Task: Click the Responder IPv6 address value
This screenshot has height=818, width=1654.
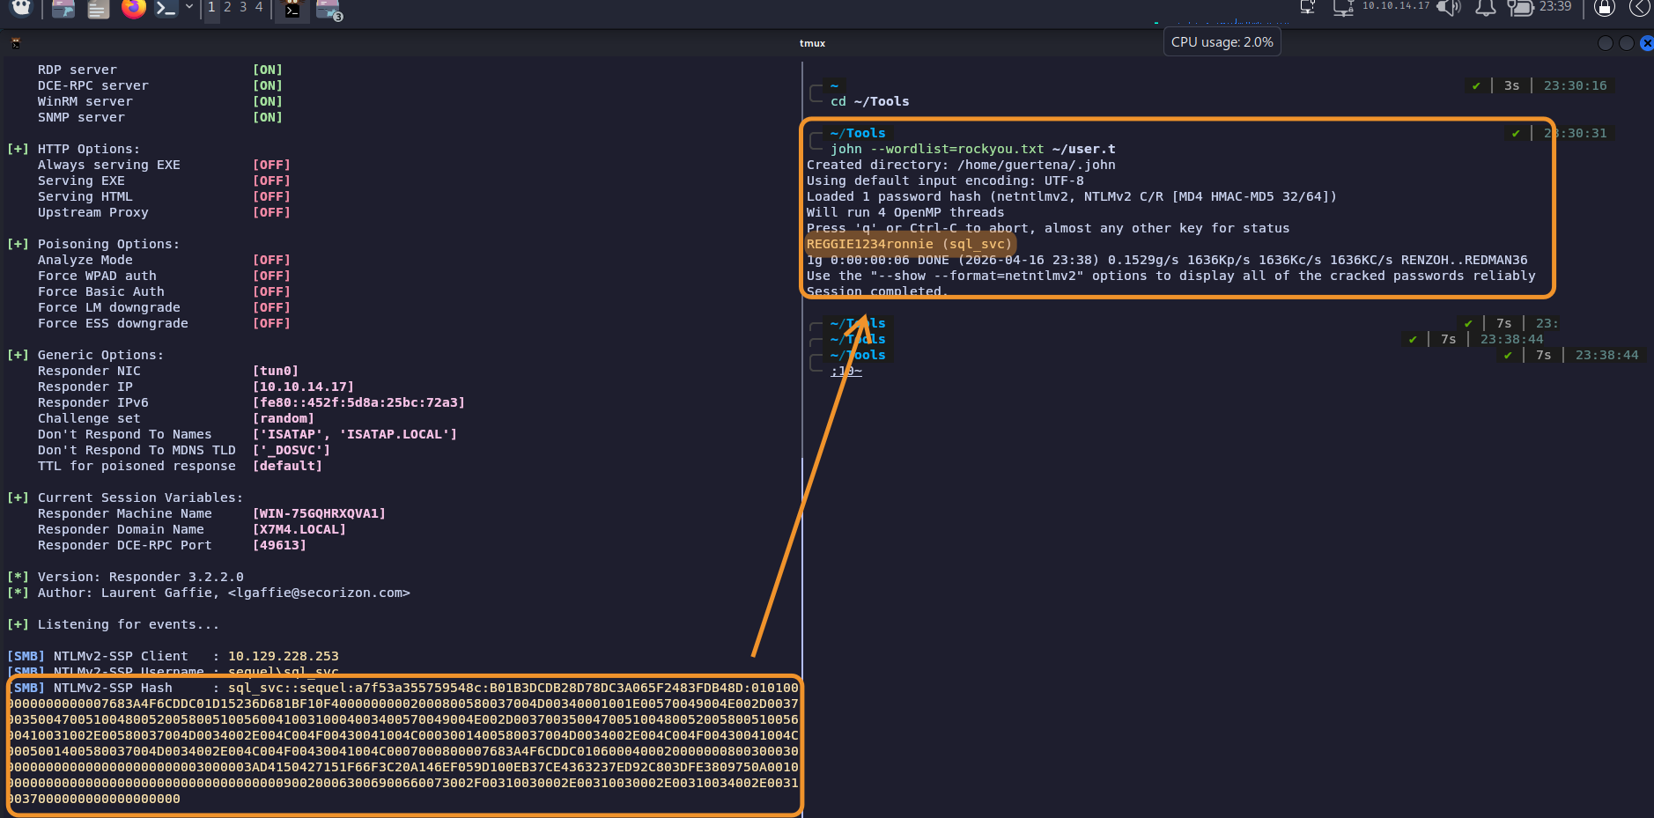Action: [358, 402]
